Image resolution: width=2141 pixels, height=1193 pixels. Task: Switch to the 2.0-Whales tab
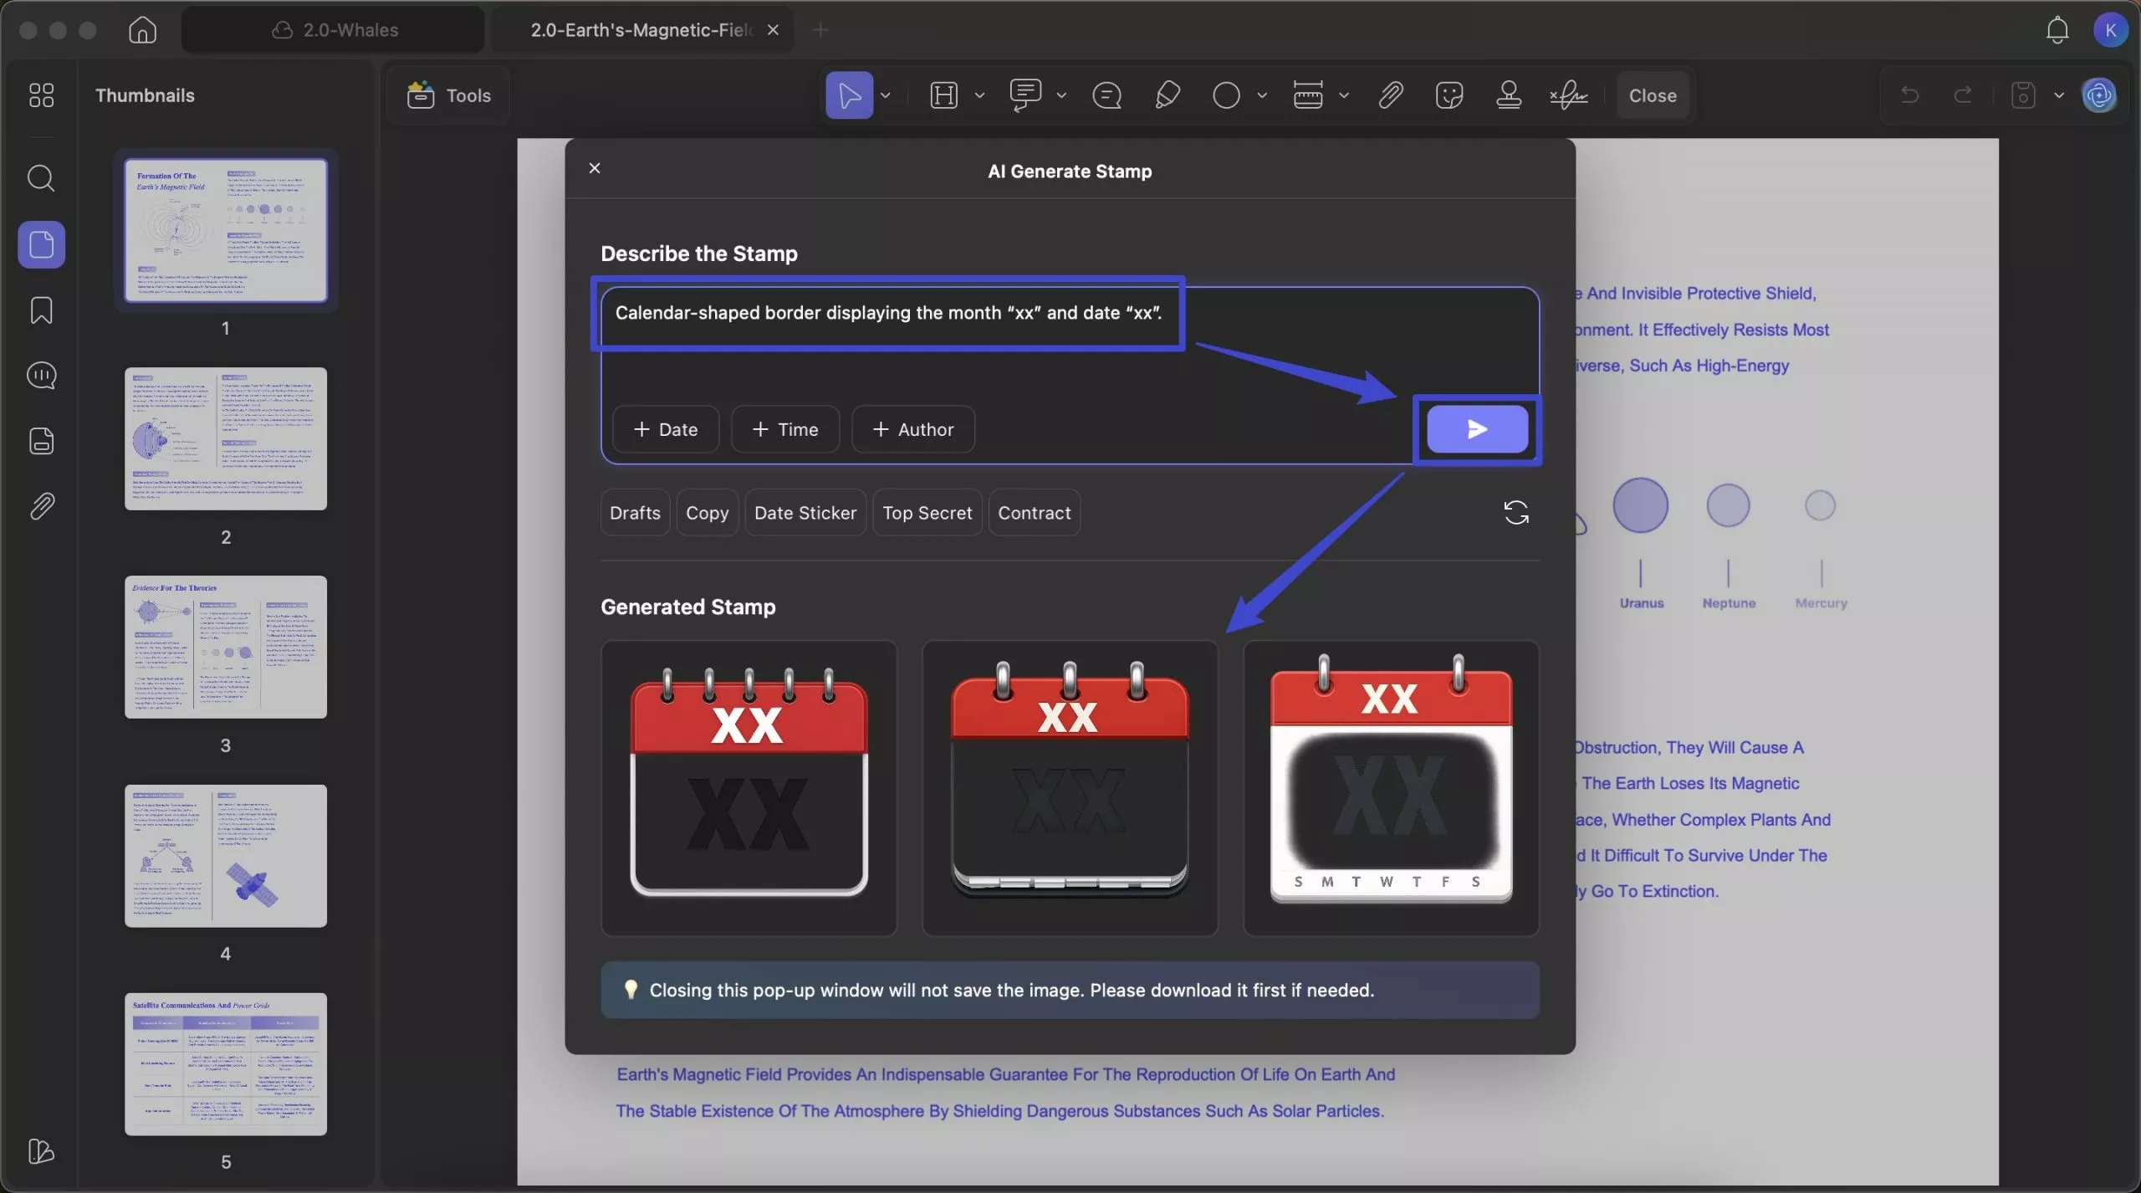pos(334,30)
